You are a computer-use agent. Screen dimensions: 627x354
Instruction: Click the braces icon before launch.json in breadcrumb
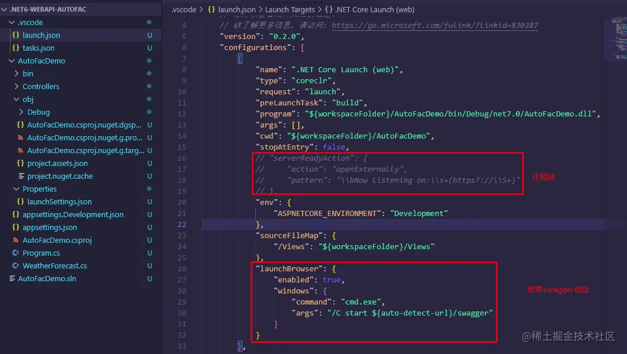pyautogui.click(x=211, y=9)
